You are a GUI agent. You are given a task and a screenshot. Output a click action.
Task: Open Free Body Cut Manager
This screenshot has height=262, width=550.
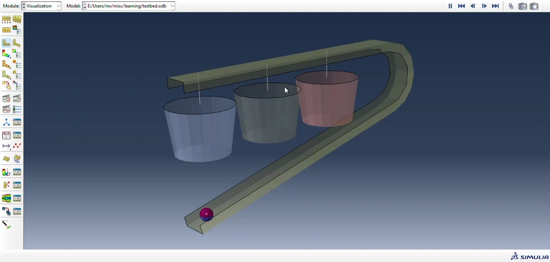17,185
